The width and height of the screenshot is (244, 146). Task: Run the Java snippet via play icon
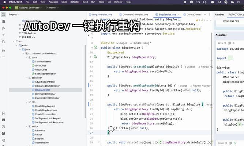click(x=234, y=43)
